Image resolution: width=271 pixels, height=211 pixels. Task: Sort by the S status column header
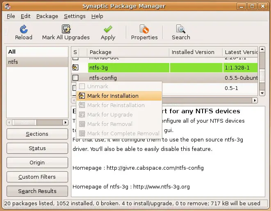[x=75, y=52]
